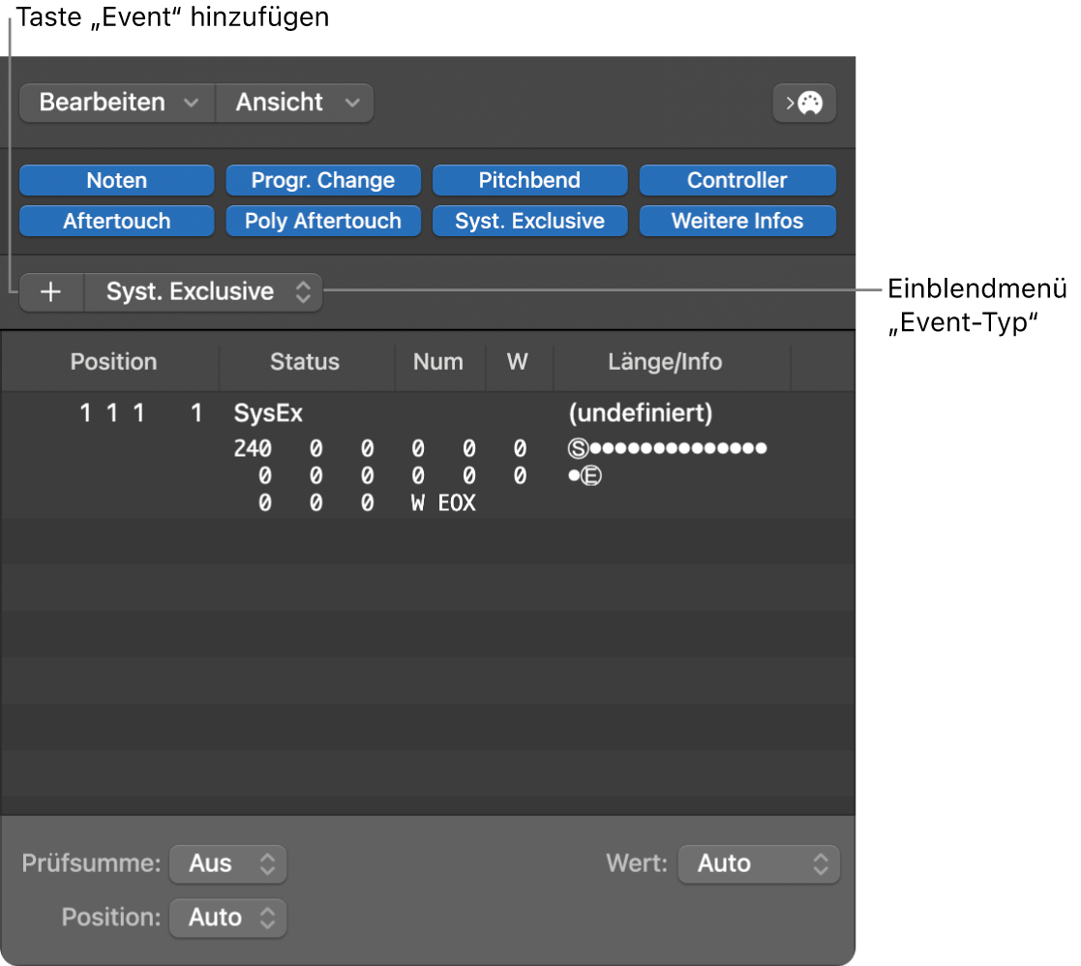Toggle the Weitere Infos event filter
The height and width of the screenshot is (966, 1081).
pos(737,220)
